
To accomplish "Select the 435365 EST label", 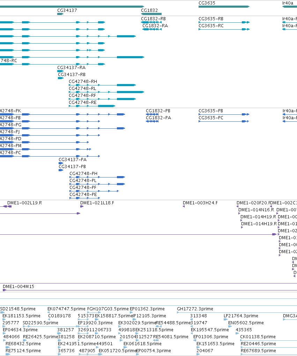I will [244, 330].
